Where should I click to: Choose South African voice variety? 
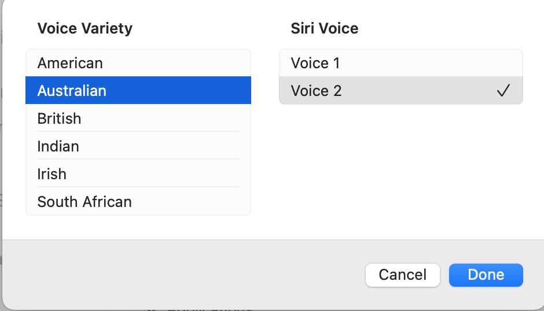84,202
